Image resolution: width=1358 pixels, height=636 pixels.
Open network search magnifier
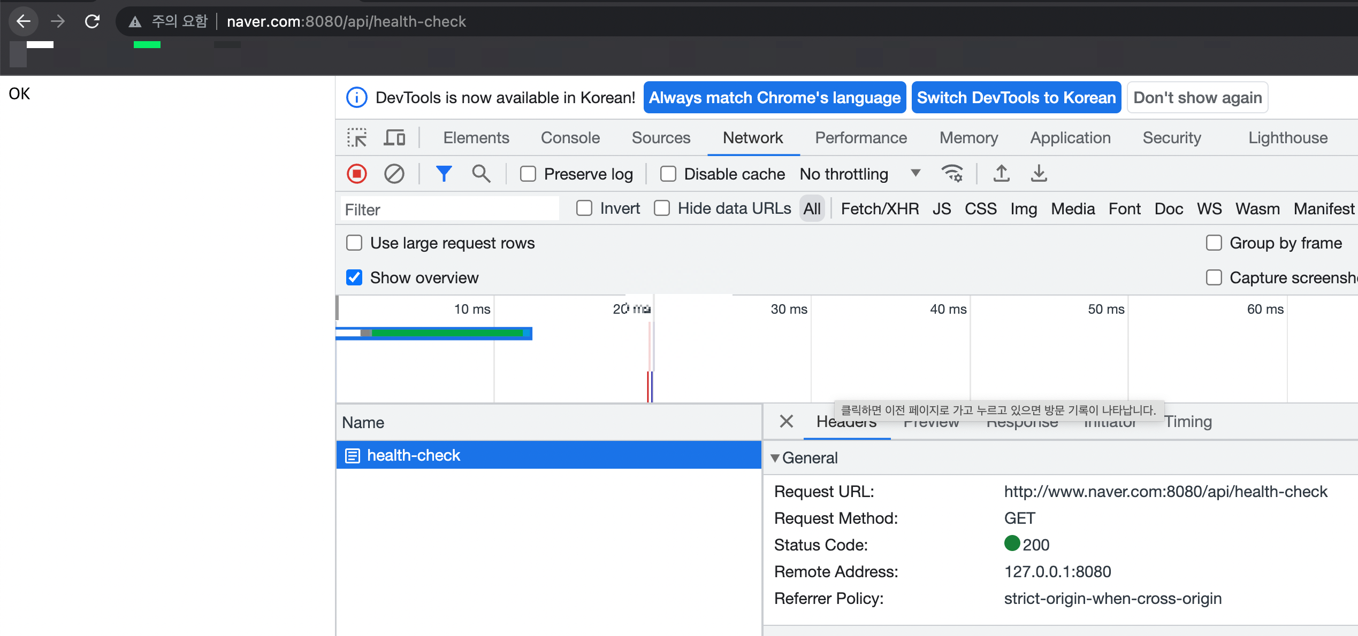point(481,174)
